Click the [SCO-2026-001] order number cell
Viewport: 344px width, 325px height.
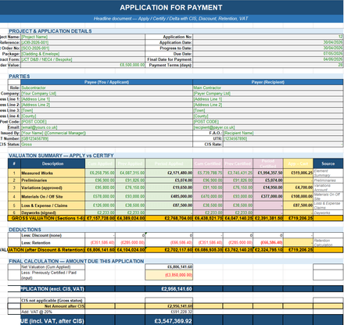click(x=83, y=48)
